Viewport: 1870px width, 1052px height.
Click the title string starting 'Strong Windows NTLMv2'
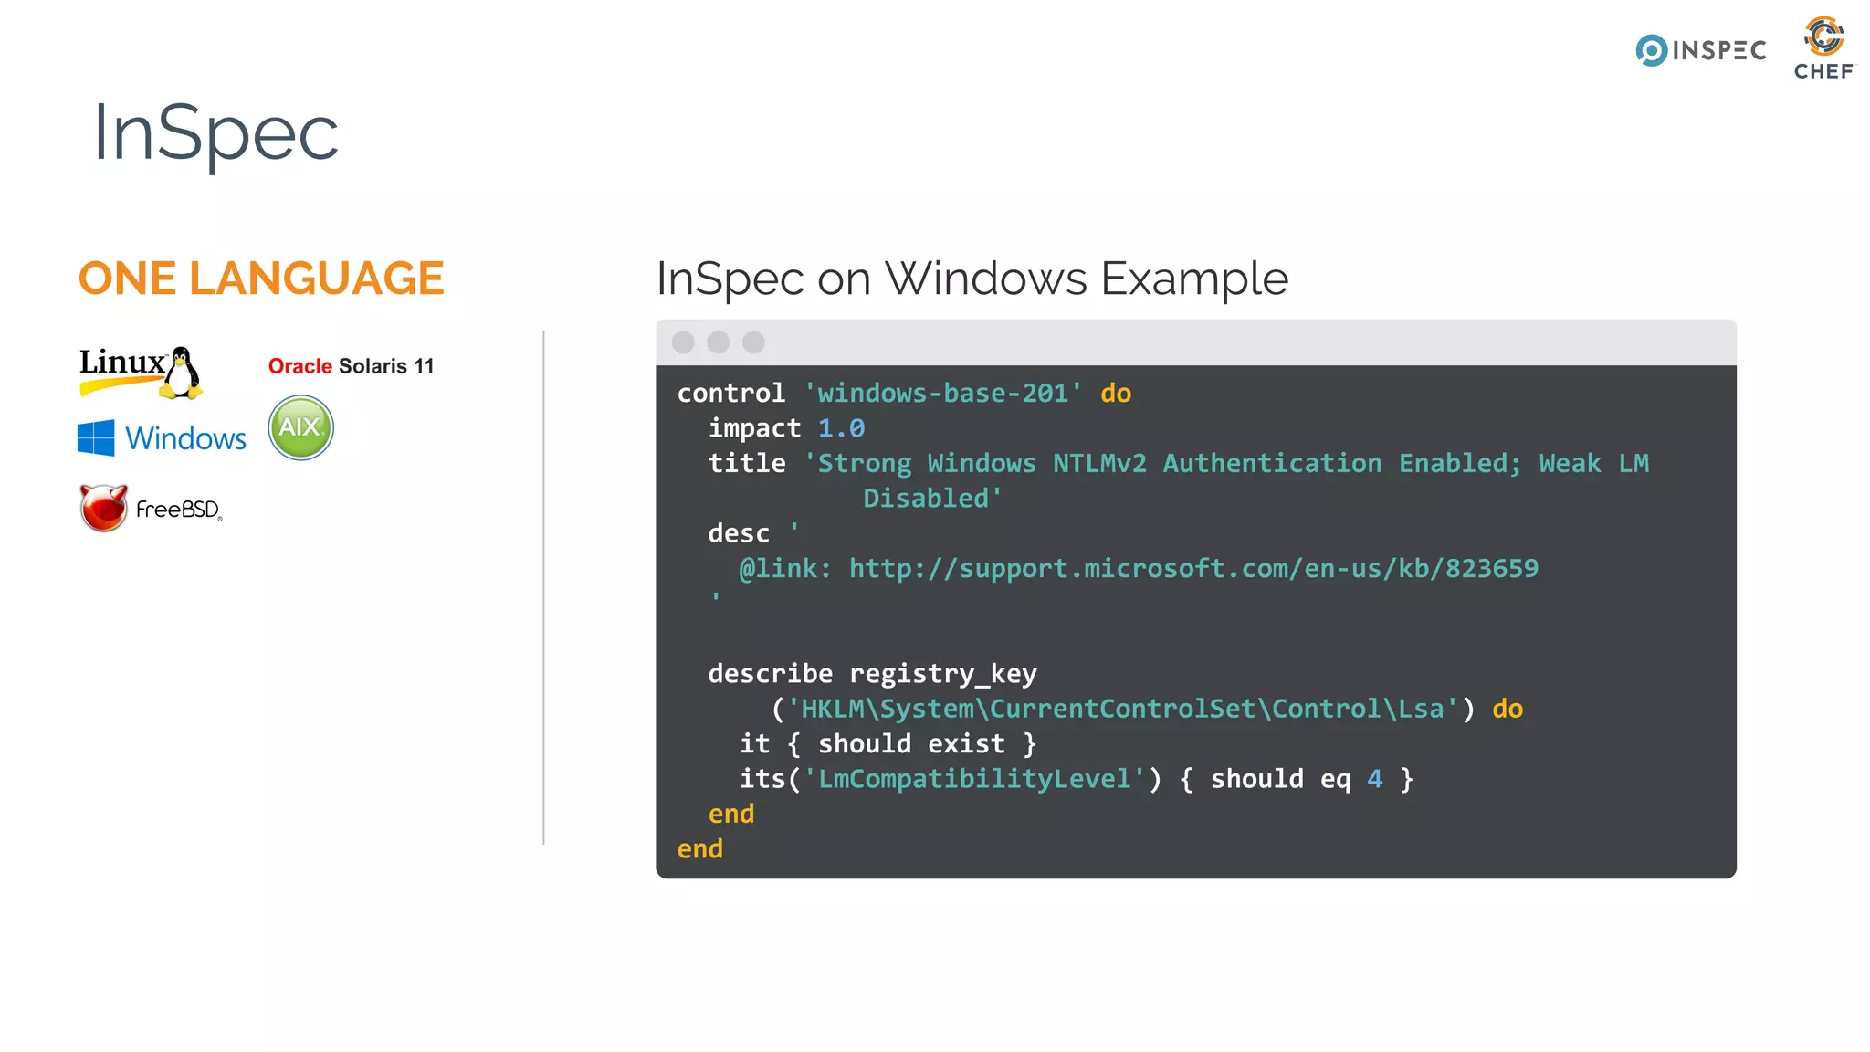pos(1226,464)
